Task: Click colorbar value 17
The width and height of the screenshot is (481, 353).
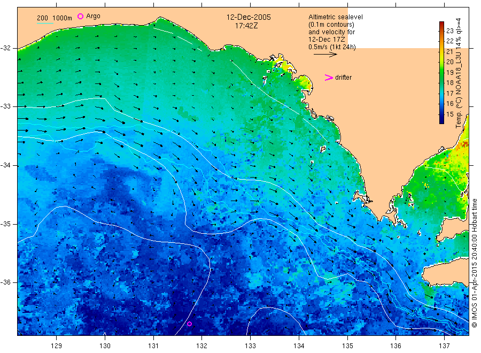Action: pos(449,93)
